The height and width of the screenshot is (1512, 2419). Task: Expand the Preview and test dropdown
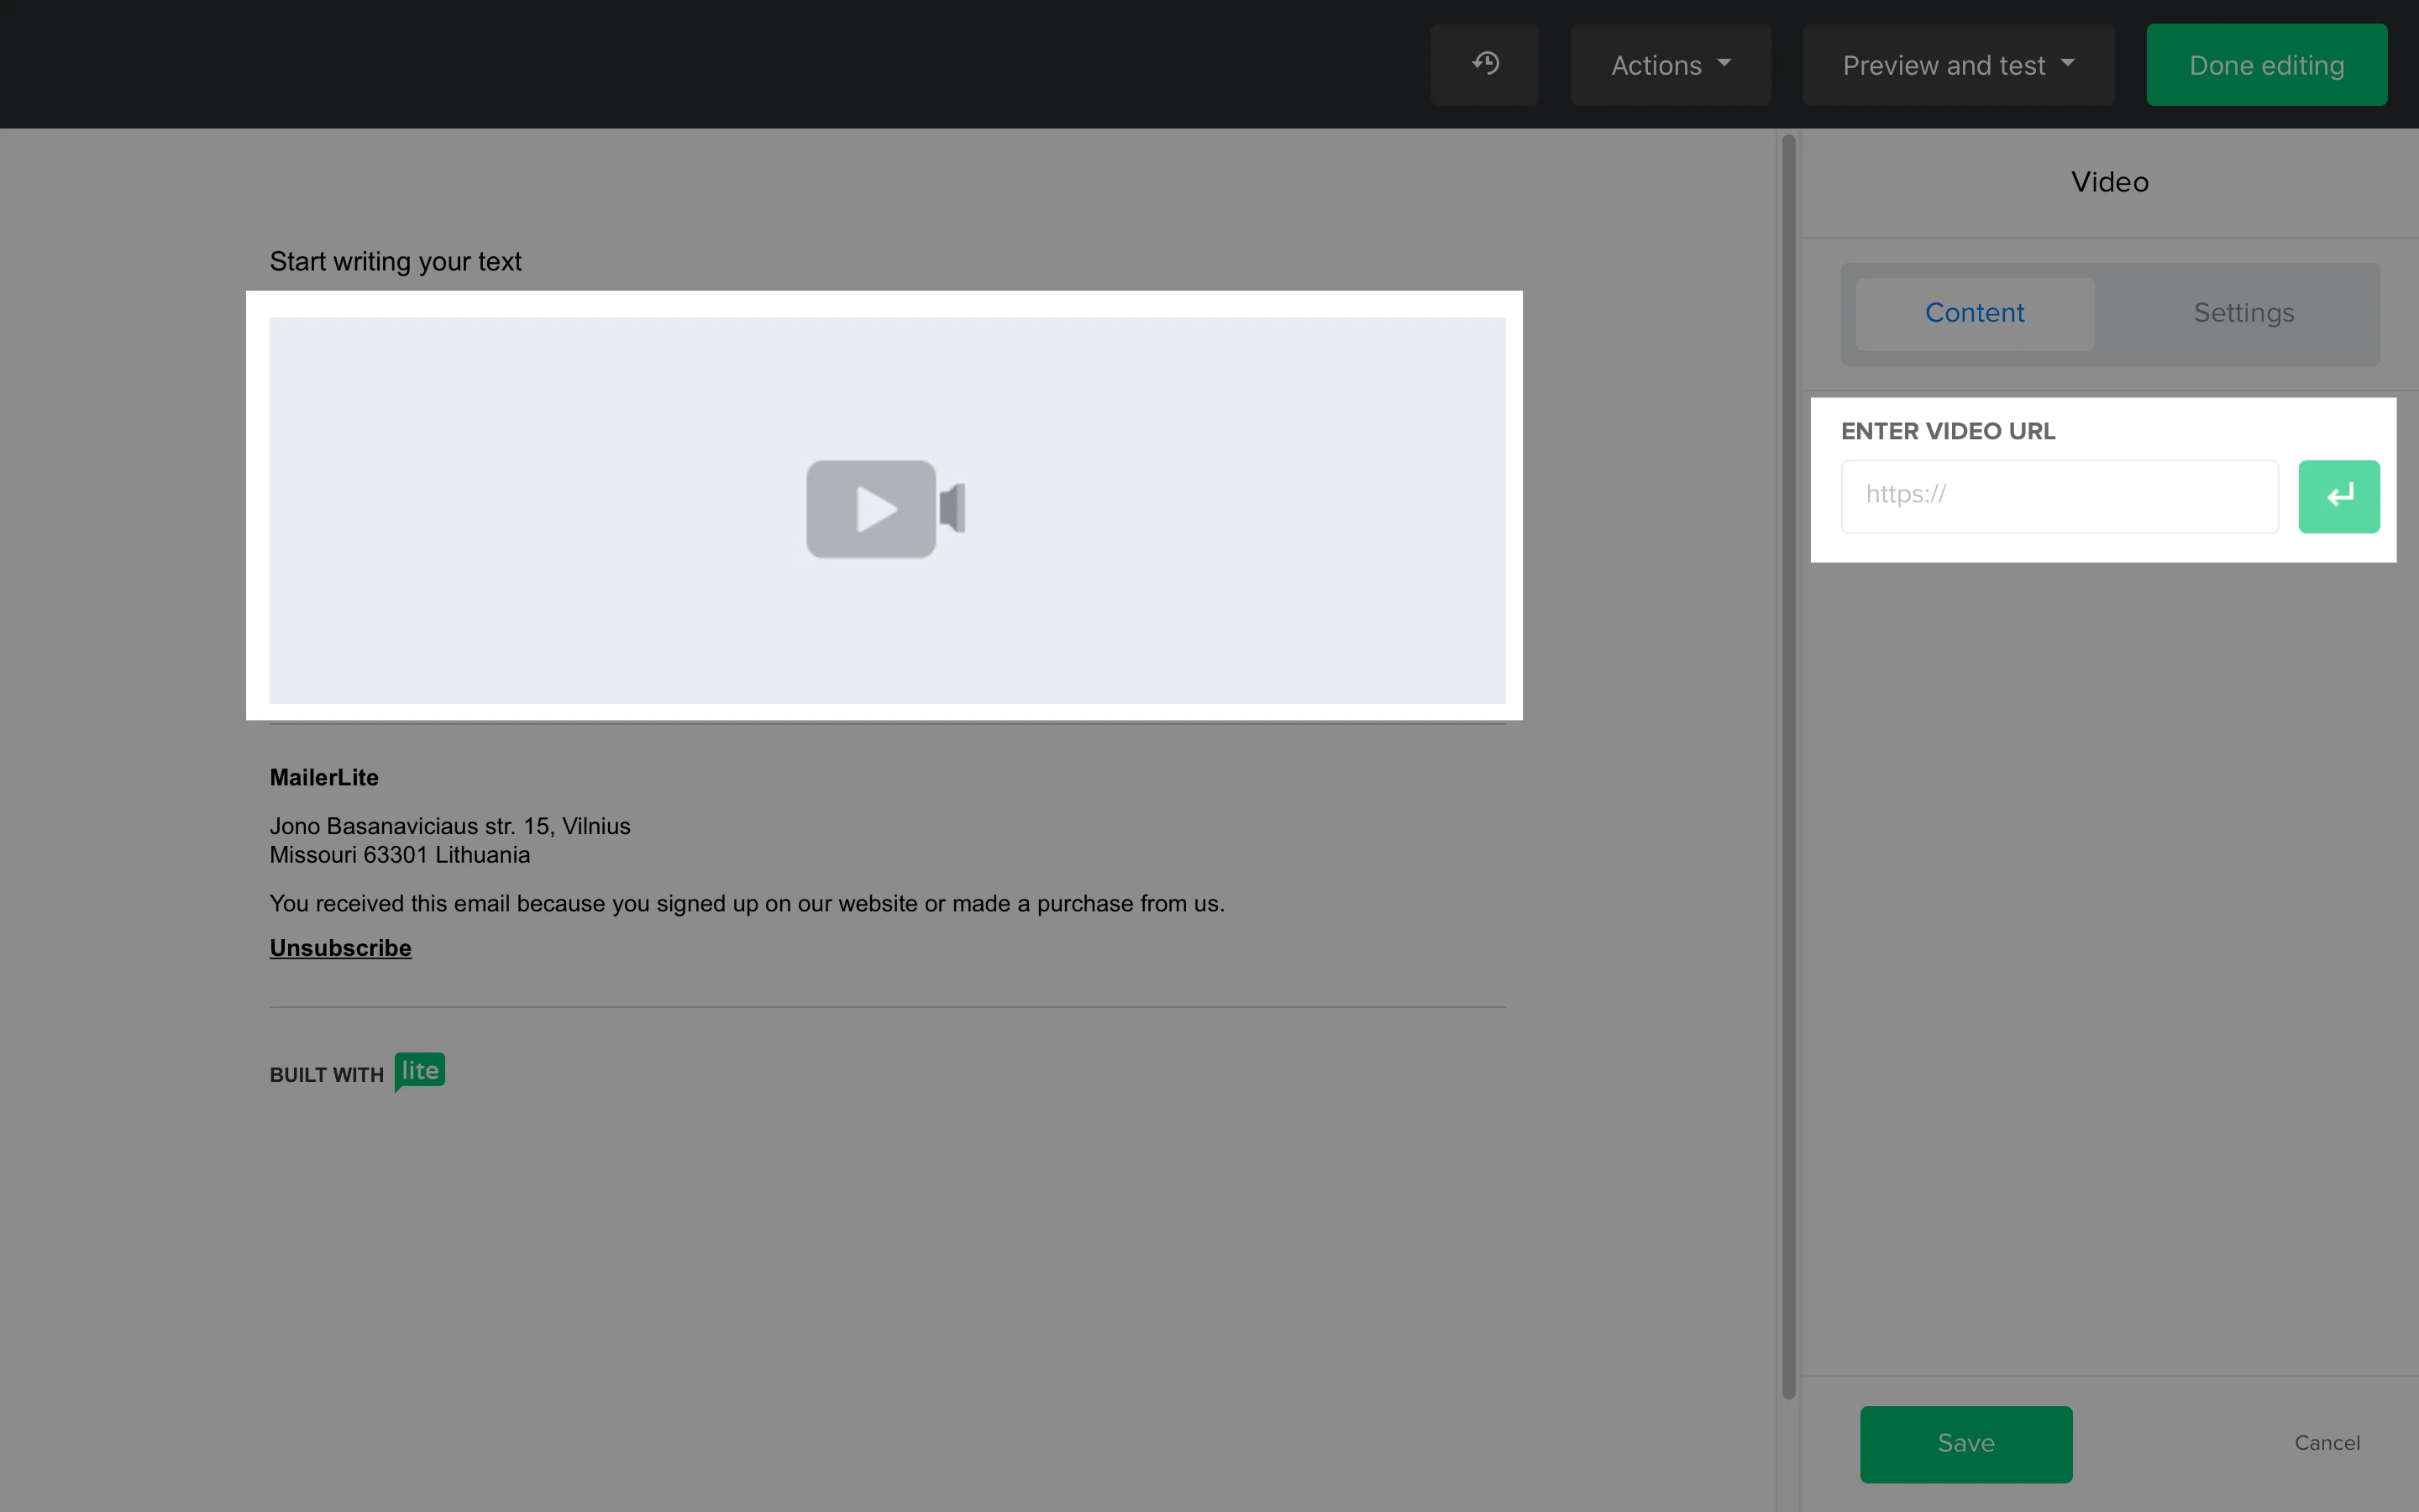click(1957, 65)
